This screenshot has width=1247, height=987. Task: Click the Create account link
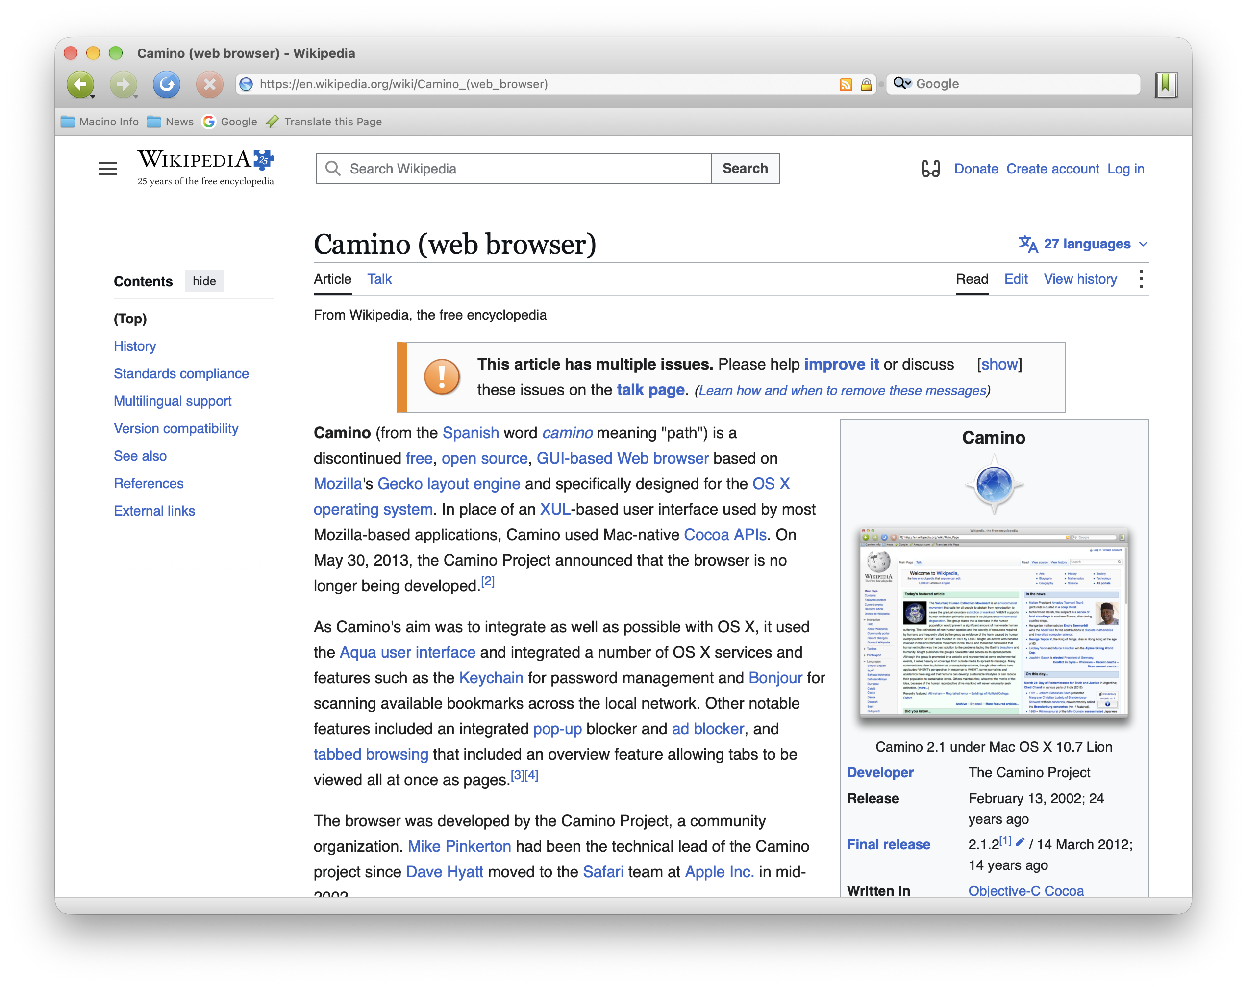1052,169
